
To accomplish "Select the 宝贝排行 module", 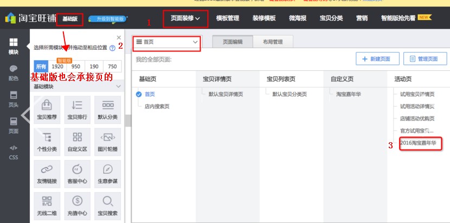I will [77, 110].
